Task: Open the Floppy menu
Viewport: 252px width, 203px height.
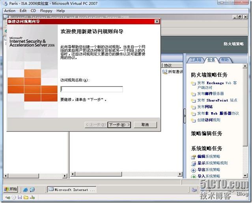Action: pyautogui.click(x=46, y=11)
